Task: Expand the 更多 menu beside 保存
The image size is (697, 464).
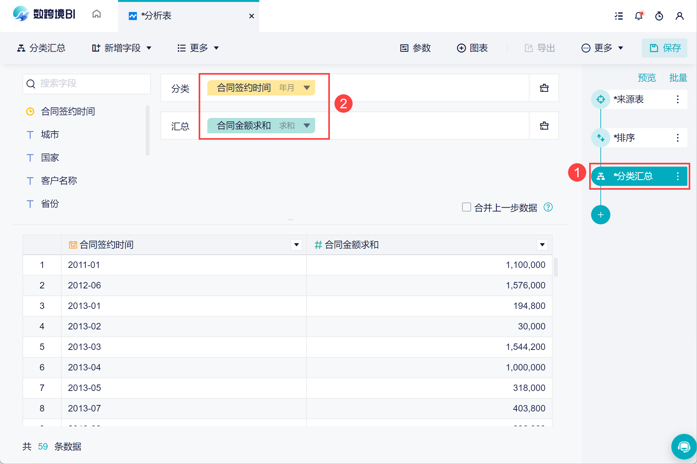Action: pyautogui.click(x=602, y=48)
